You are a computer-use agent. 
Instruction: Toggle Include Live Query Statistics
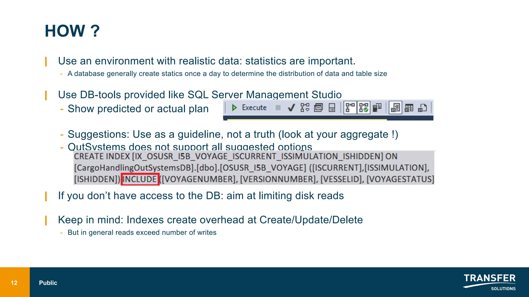pyautogui.click(x=363, y=108)
